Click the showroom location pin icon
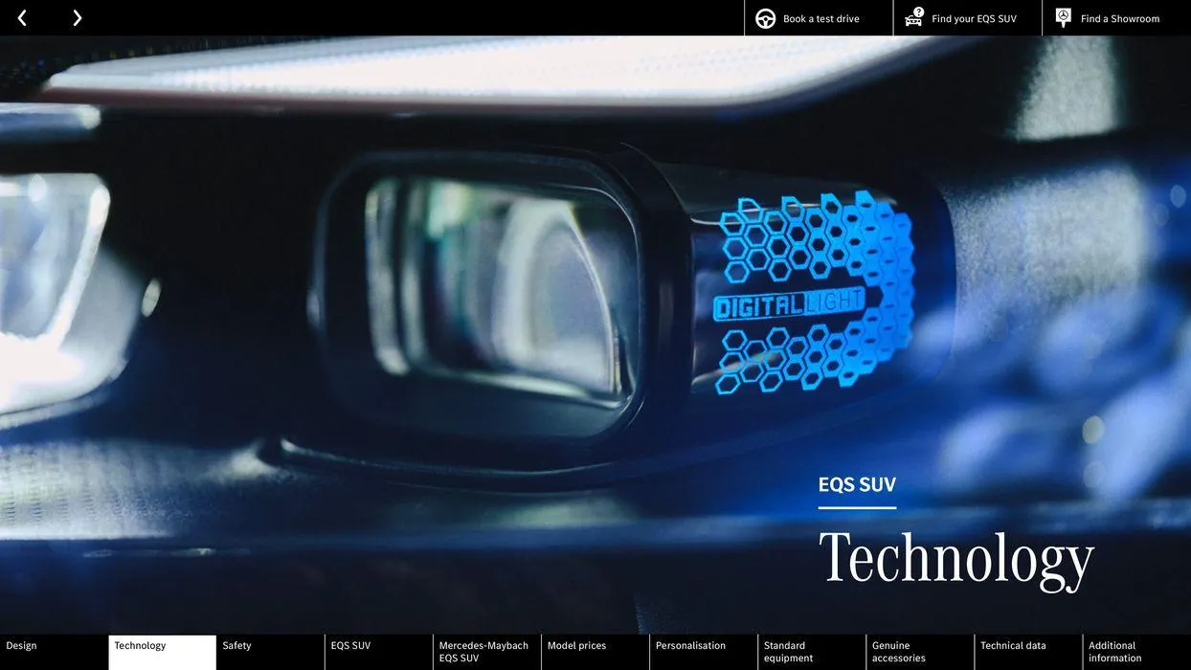This screenshot has width=1191, height=670. coord(1063,17)
